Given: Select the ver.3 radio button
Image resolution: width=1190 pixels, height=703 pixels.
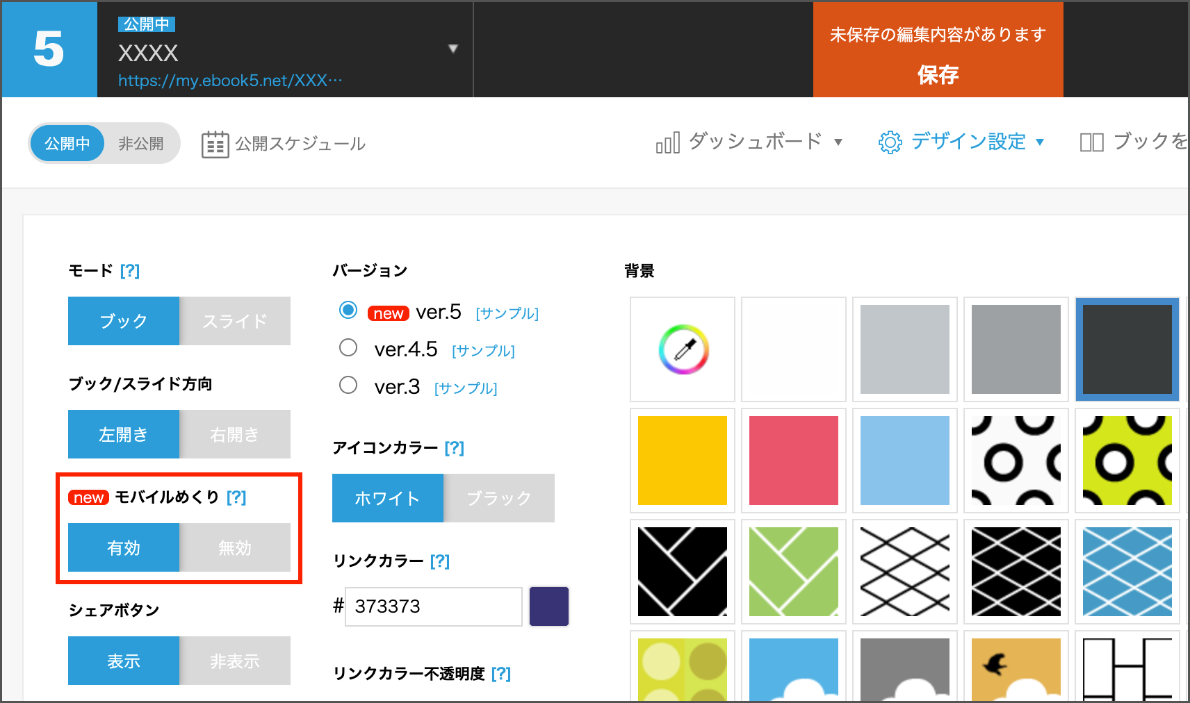Looking at the screenshot, I should coord(348,385).
